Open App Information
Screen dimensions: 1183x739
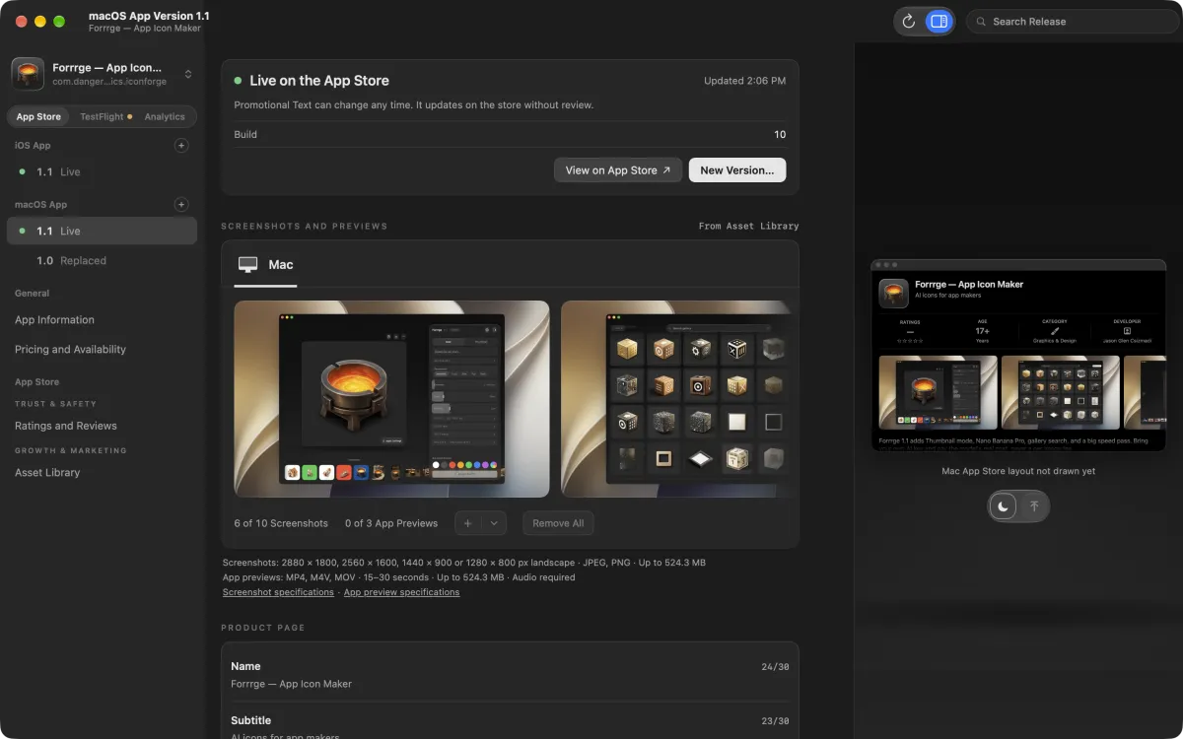pyautogui.click(x=54, y=319)
